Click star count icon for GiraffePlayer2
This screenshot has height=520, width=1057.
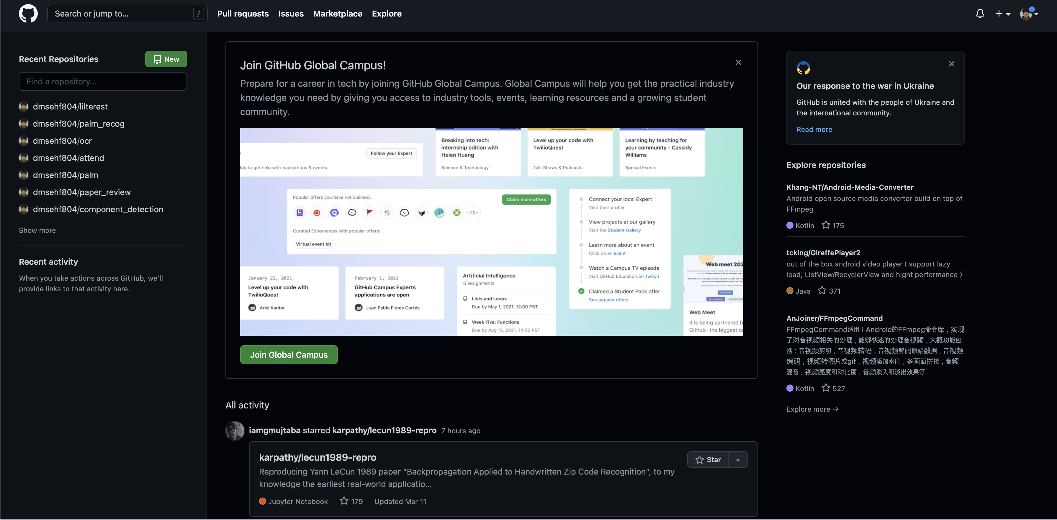pos(822,291)
